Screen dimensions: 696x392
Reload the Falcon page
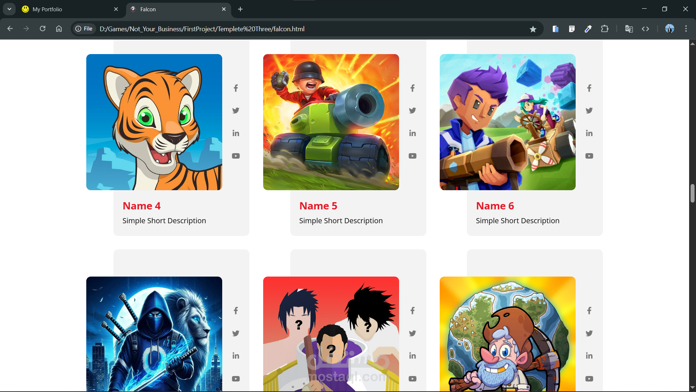point(42,29)
